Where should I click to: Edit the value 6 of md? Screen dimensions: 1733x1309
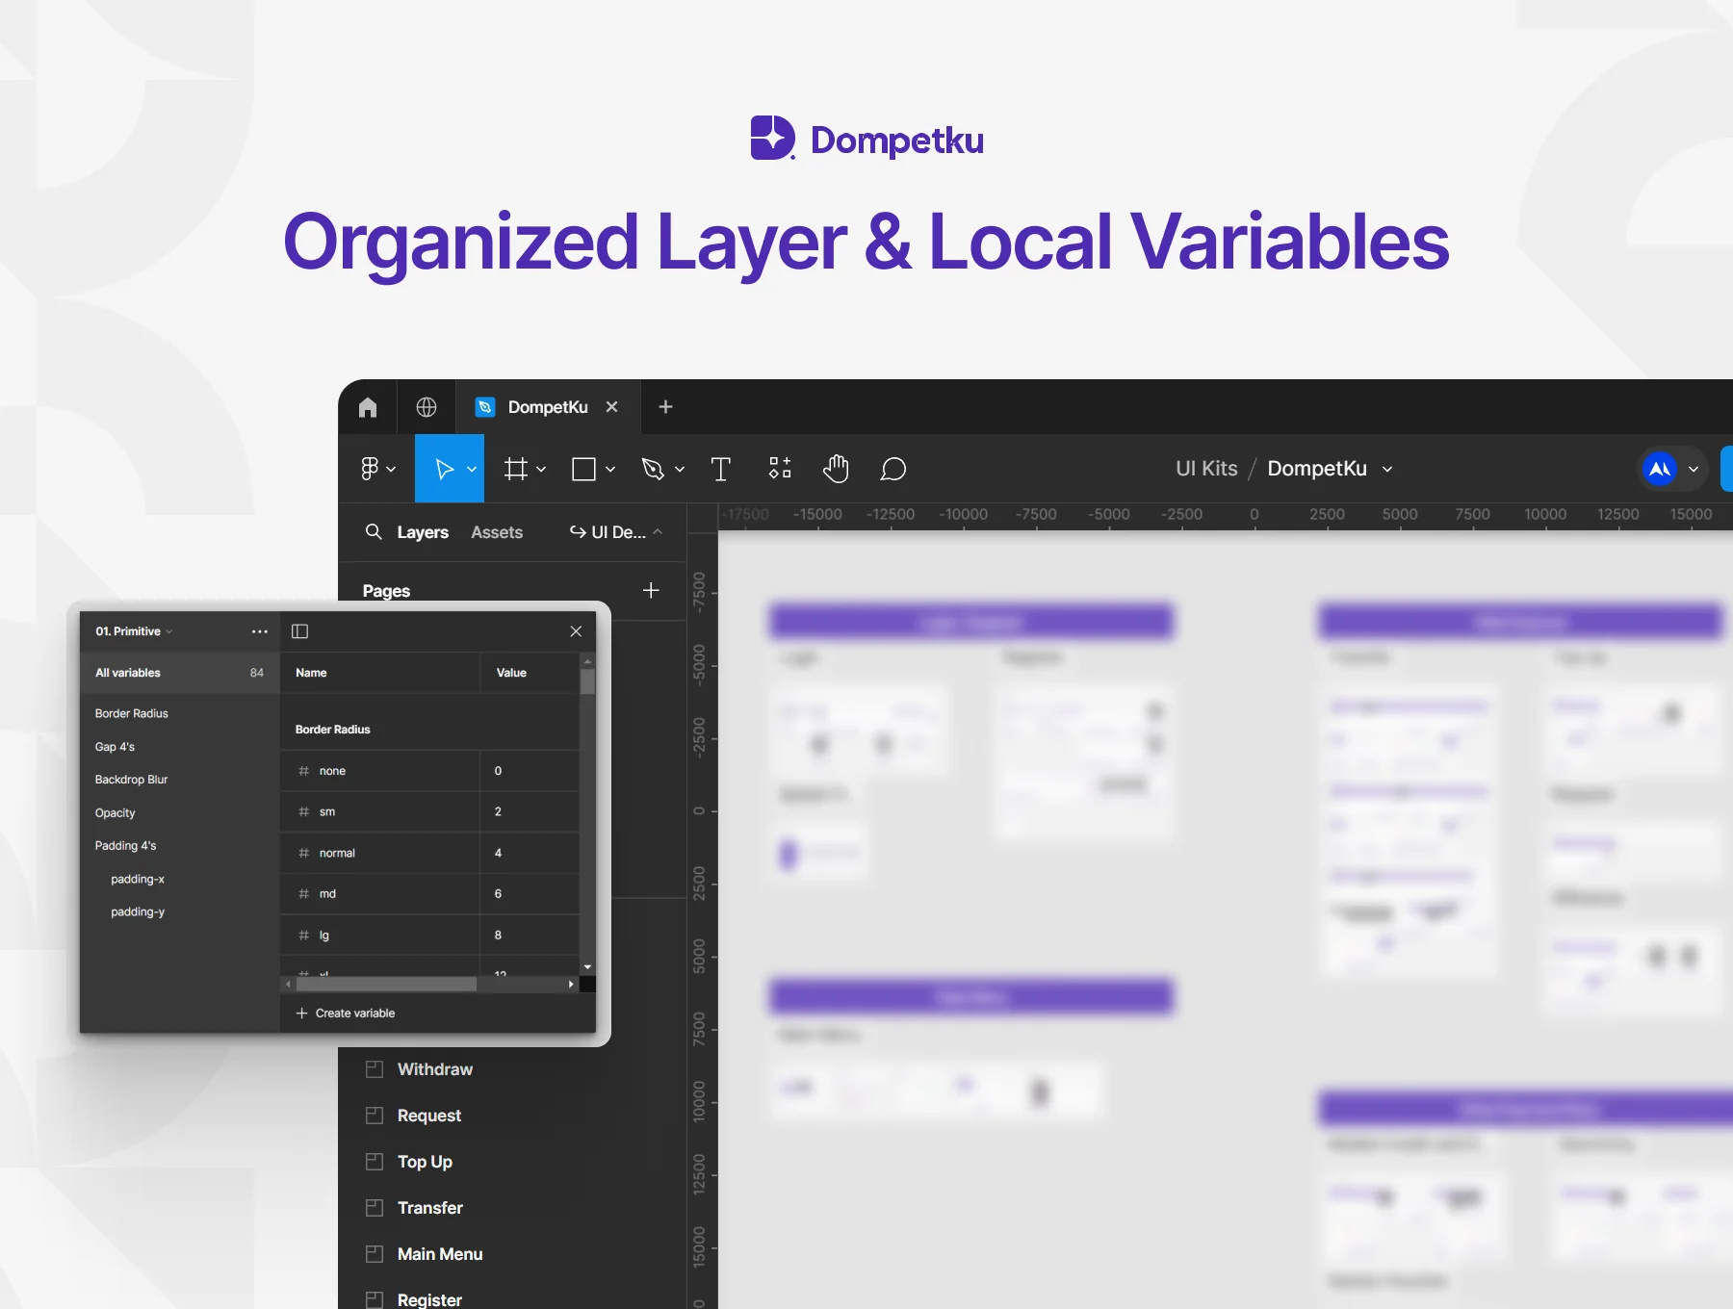[x=498, y=894]
